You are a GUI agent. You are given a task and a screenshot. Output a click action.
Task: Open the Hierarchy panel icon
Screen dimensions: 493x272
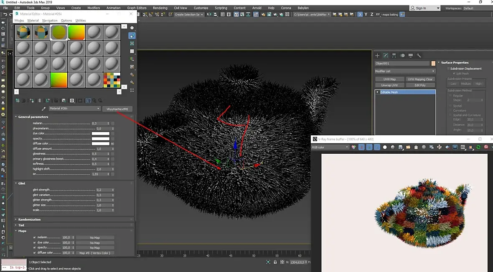(x=394, y=55)
